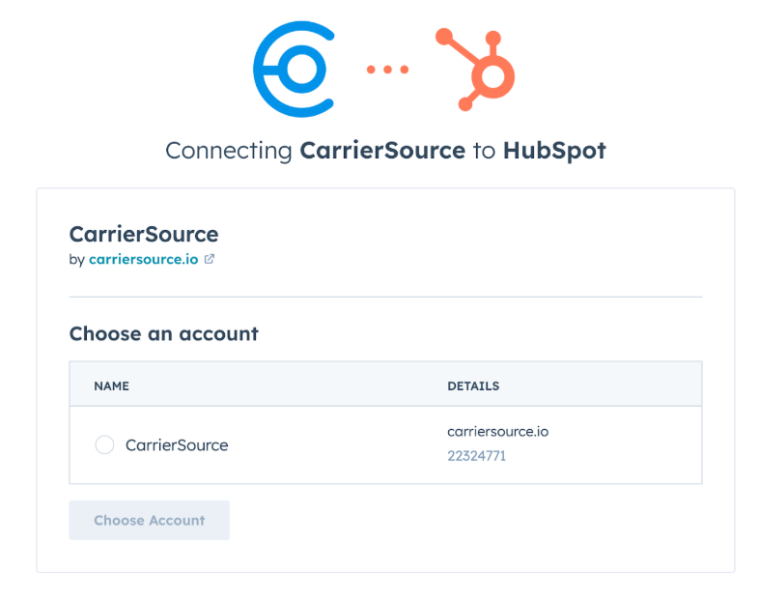Screen dimensions: 759x599
Task: Click the carriersource.io domain in Details column
Action: (497, 432)
